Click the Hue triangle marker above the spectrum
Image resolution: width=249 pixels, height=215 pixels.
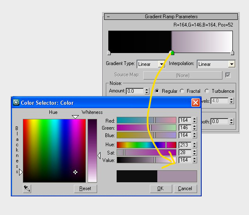[x=75, y=117]
